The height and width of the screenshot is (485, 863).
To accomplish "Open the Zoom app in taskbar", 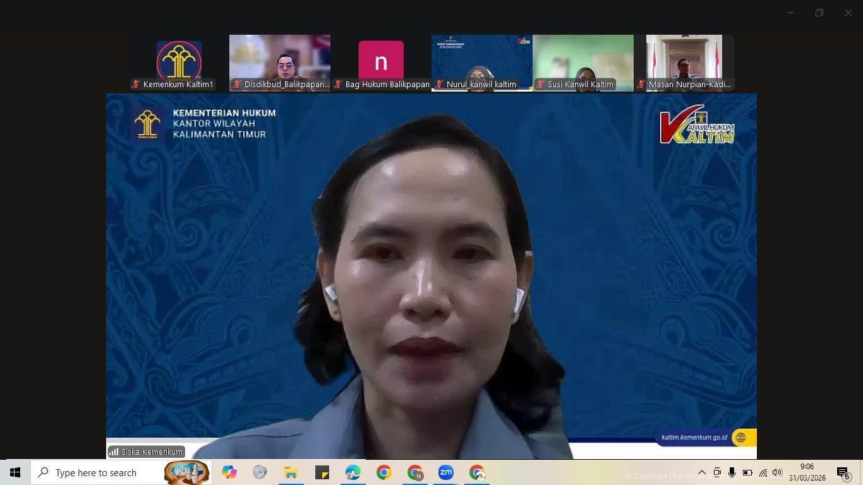I will 445,472.
